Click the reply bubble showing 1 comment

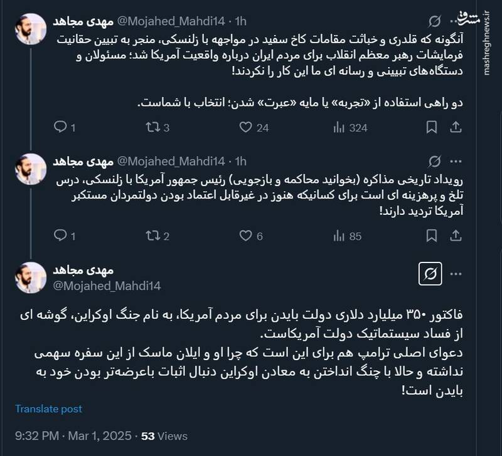click(x=60, y=127)
